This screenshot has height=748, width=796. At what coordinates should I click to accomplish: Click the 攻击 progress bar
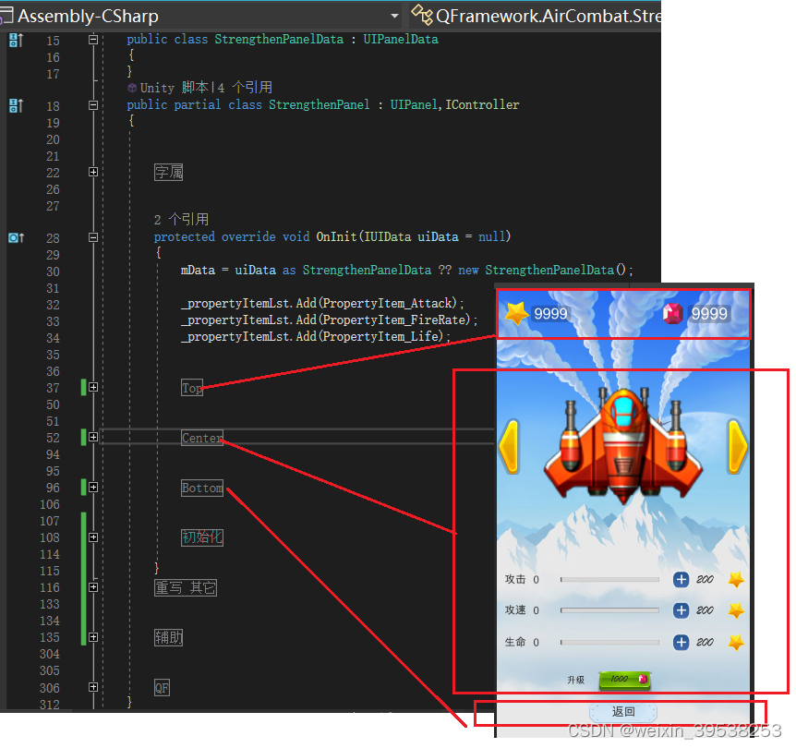pyautogui.click(x=609, y=579)
